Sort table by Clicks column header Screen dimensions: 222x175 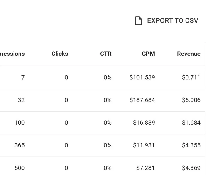pos(60,54)
